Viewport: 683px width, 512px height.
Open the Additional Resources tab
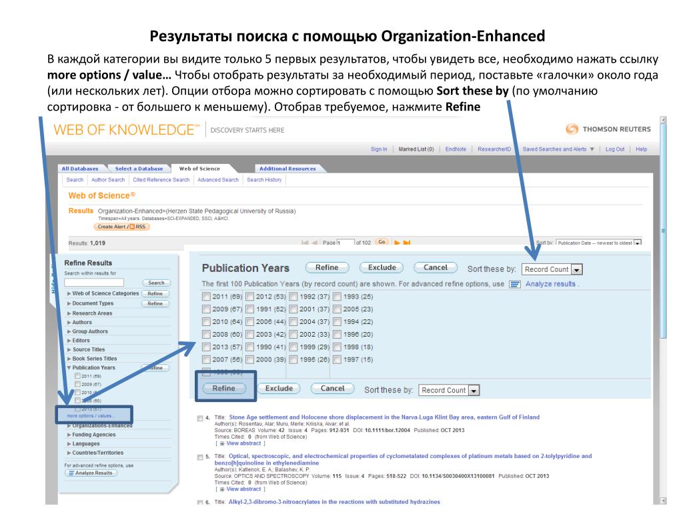287,169
